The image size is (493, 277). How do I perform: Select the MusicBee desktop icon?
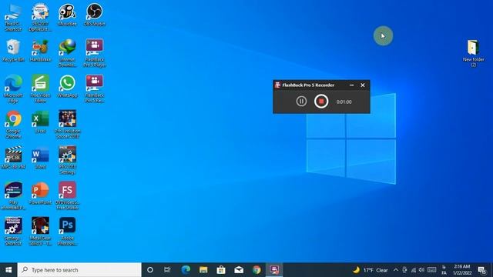click(x=67, y=15)
